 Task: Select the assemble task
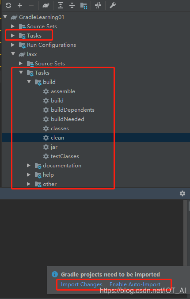point(63,91)
